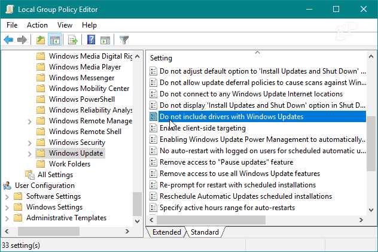Click the Local Group Policy Editor title icon

pos(10,10)
